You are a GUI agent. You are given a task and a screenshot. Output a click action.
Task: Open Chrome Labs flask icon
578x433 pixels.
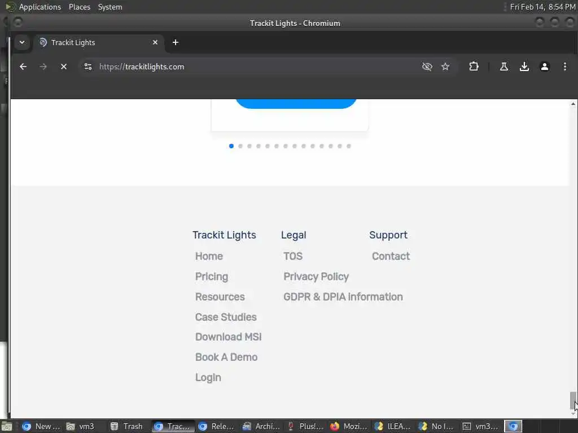504,67
